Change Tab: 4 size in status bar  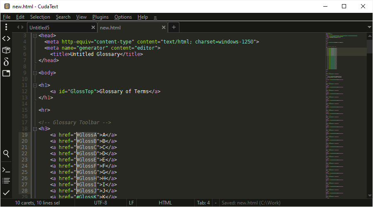pos(203,203)
